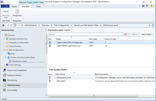Image resolution: width=156 pixels, height=101 pixels.
Task: Click the horizontal scrollbar in details pane
Action: 94,96
